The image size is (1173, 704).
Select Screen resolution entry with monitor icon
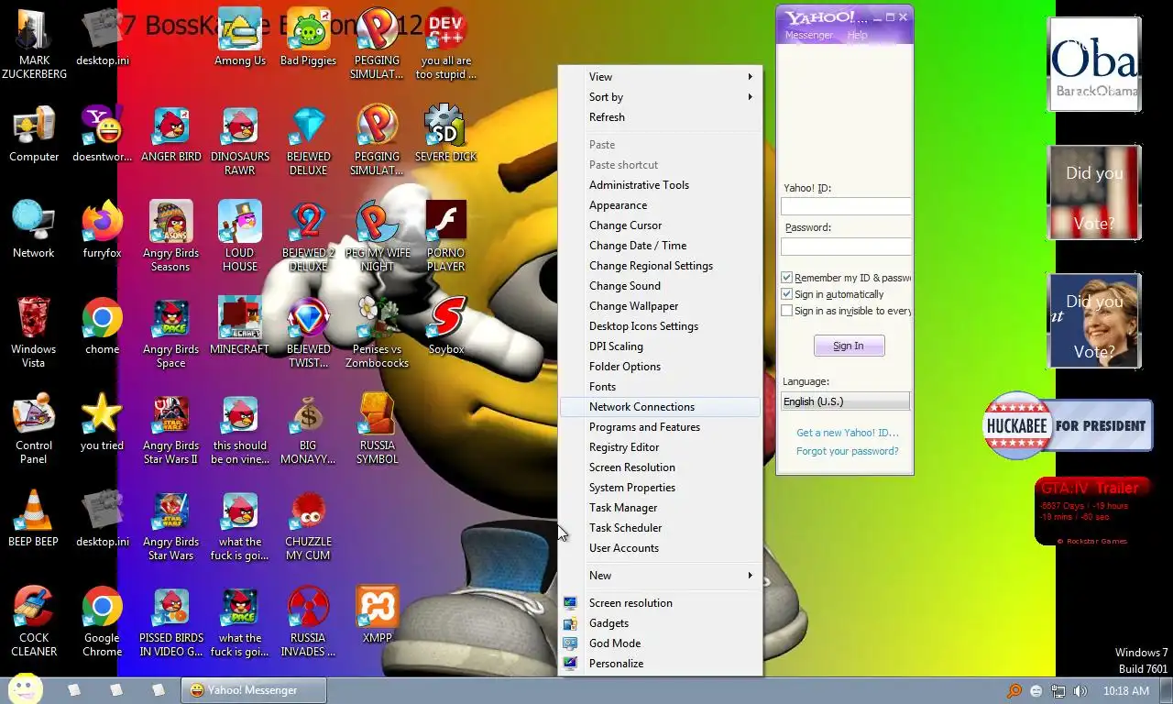click(x=660, y=603)
